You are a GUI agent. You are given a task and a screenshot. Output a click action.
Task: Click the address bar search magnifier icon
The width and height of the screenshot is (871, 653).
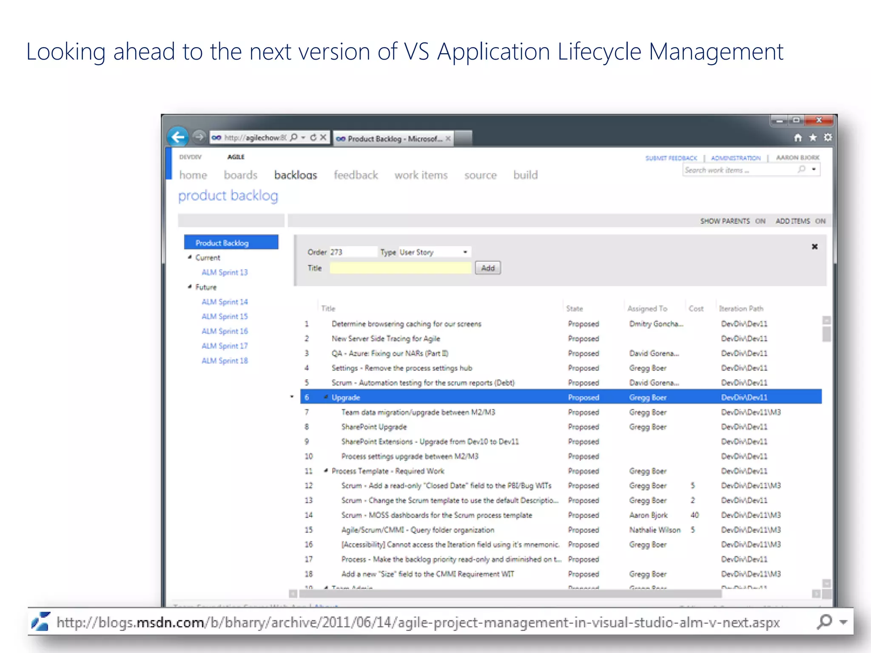click(x=293, y=137)
